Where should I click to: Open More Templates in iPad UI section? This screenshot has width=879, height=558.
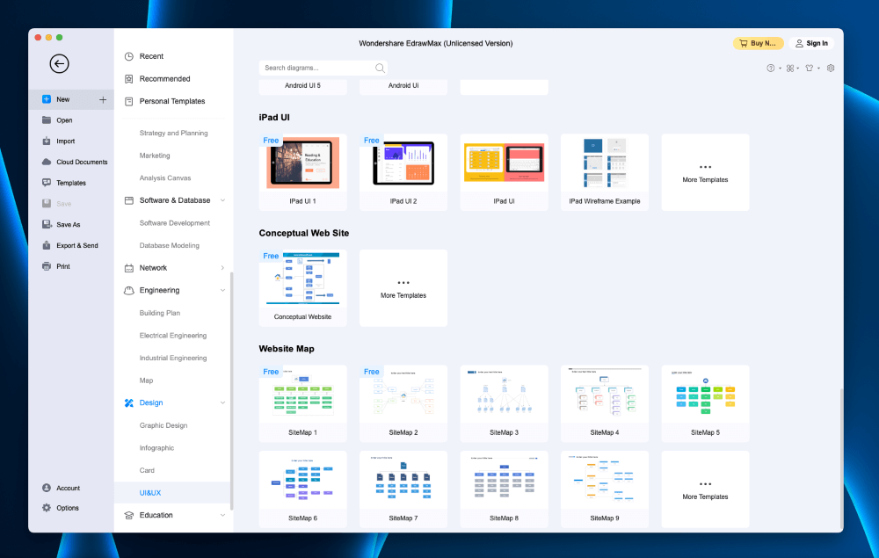point(705,172)
